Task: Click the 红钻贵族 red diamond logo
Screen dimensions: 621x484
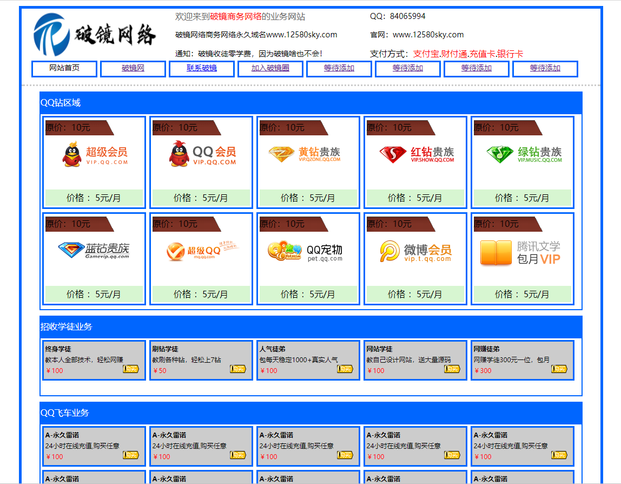Action: (415, 154)
